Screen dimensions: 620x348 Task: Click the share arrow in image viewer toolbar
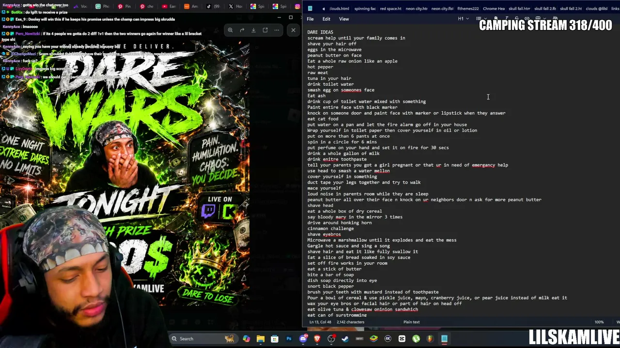tap(242, 30)
